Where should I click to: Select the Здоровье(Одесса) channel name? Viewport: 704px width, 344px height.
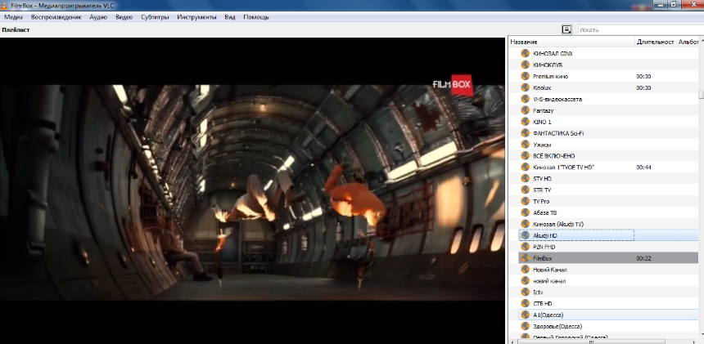(x=557, y=327)
